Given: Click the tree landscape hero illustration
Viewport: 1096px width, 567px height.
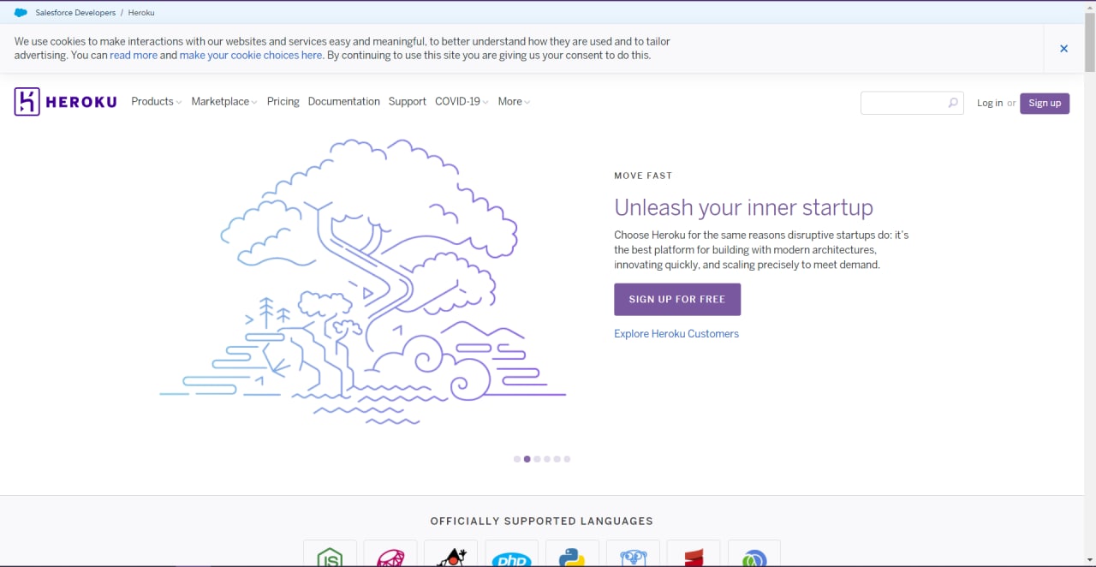Looking at the screenshot, I should point(363,281).
